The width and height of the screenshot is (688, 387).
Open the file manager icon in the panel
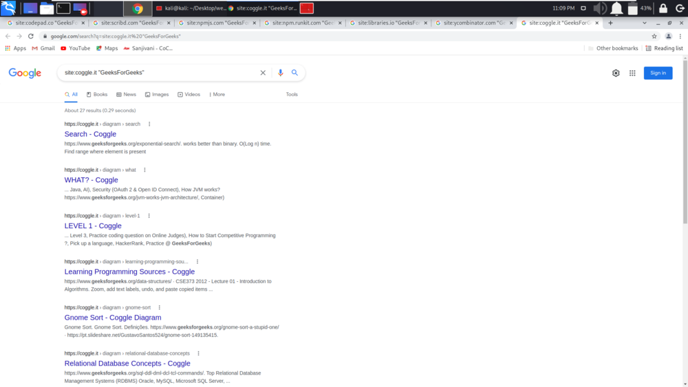[x=47, y=8]
